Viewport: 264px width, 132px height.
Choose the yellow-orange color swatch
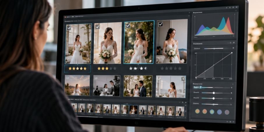197,111
